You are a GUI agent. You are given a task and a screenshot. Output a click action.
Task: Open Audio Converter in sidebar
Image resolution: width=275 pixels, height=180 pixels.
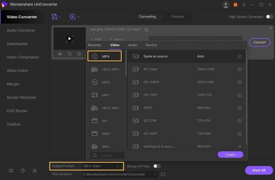coord(21,30)
